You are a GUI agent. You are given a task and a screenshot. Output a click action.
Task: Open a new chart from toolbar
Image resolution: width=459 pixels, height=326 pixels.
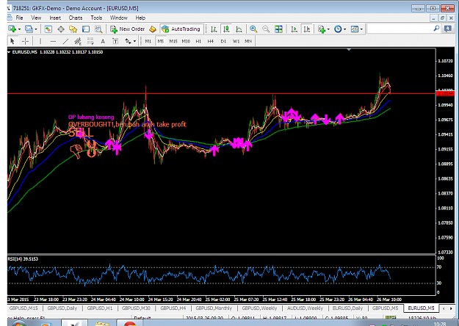coord(12,29)
